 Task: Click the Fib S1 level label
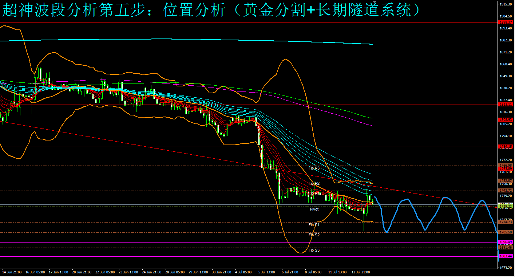[x=314, y=225]
